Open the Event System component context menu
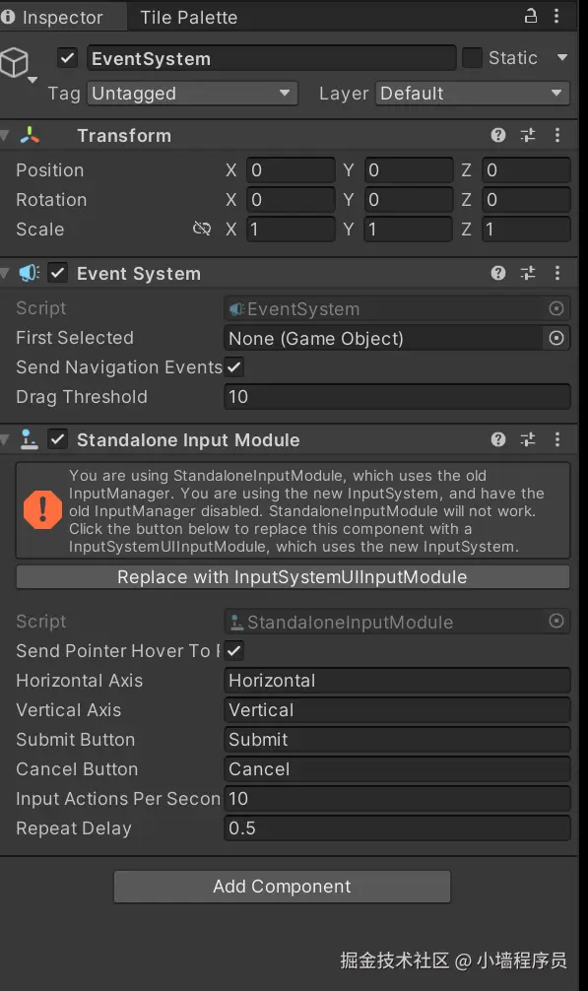Screen dimensions: 588x991 click(557, 273)
